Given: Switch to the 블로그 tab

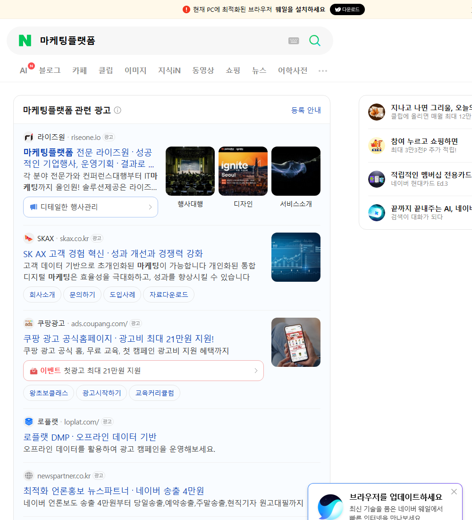Looking at the screenshot, I should tap(50, 70).
